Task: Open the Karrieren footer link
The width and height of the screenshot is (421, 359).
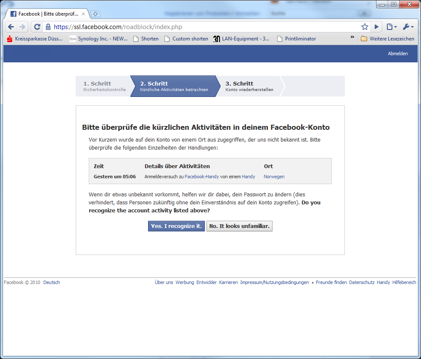Action: pyautogui.click(x=228, y=282)
